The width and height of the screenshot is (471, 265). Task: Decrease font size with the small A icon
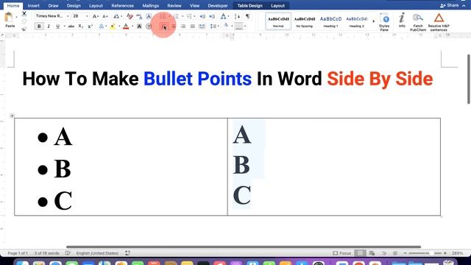click(x=105, y=16)
